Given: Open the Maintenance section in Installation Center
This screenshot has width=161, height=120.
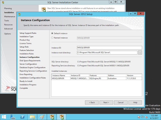Looking at the screenshot, I should [10, 16].
